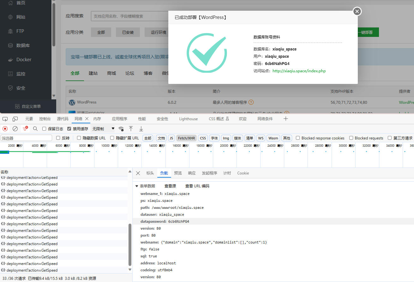Click 查看源 view source
The width and height of the screenshot is (414, 282).
pyautogui.click(x=170, y=186)
